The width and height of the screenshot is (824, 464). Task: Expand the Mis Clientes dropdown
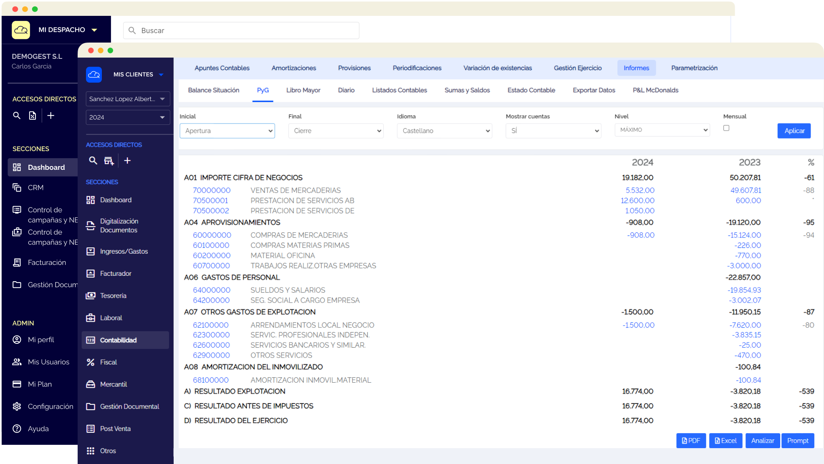tap(161, 75)
